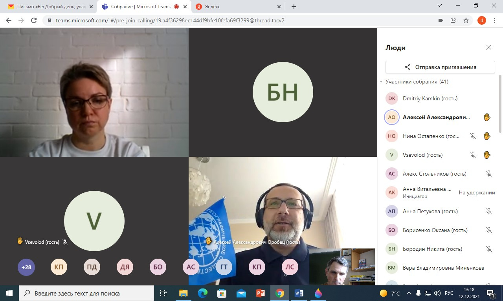Image resolution: width=503 pixels, height=301 pixels.
Task: Open PowerPoint from the taskbar
Action: 260,293
